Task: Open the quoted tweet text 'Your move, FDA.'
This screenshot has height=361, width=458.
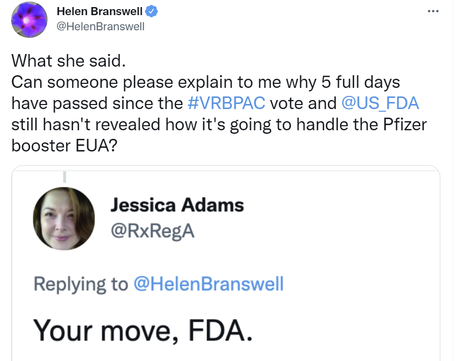Action: (x=143, y=331)
